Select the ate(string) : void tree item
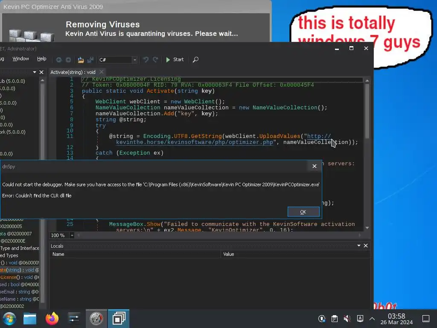 (19, 270)
